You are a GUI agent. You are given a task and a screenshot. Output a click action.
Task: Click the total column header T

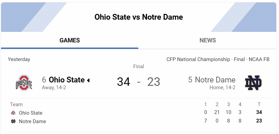click(x=259, y=104)
